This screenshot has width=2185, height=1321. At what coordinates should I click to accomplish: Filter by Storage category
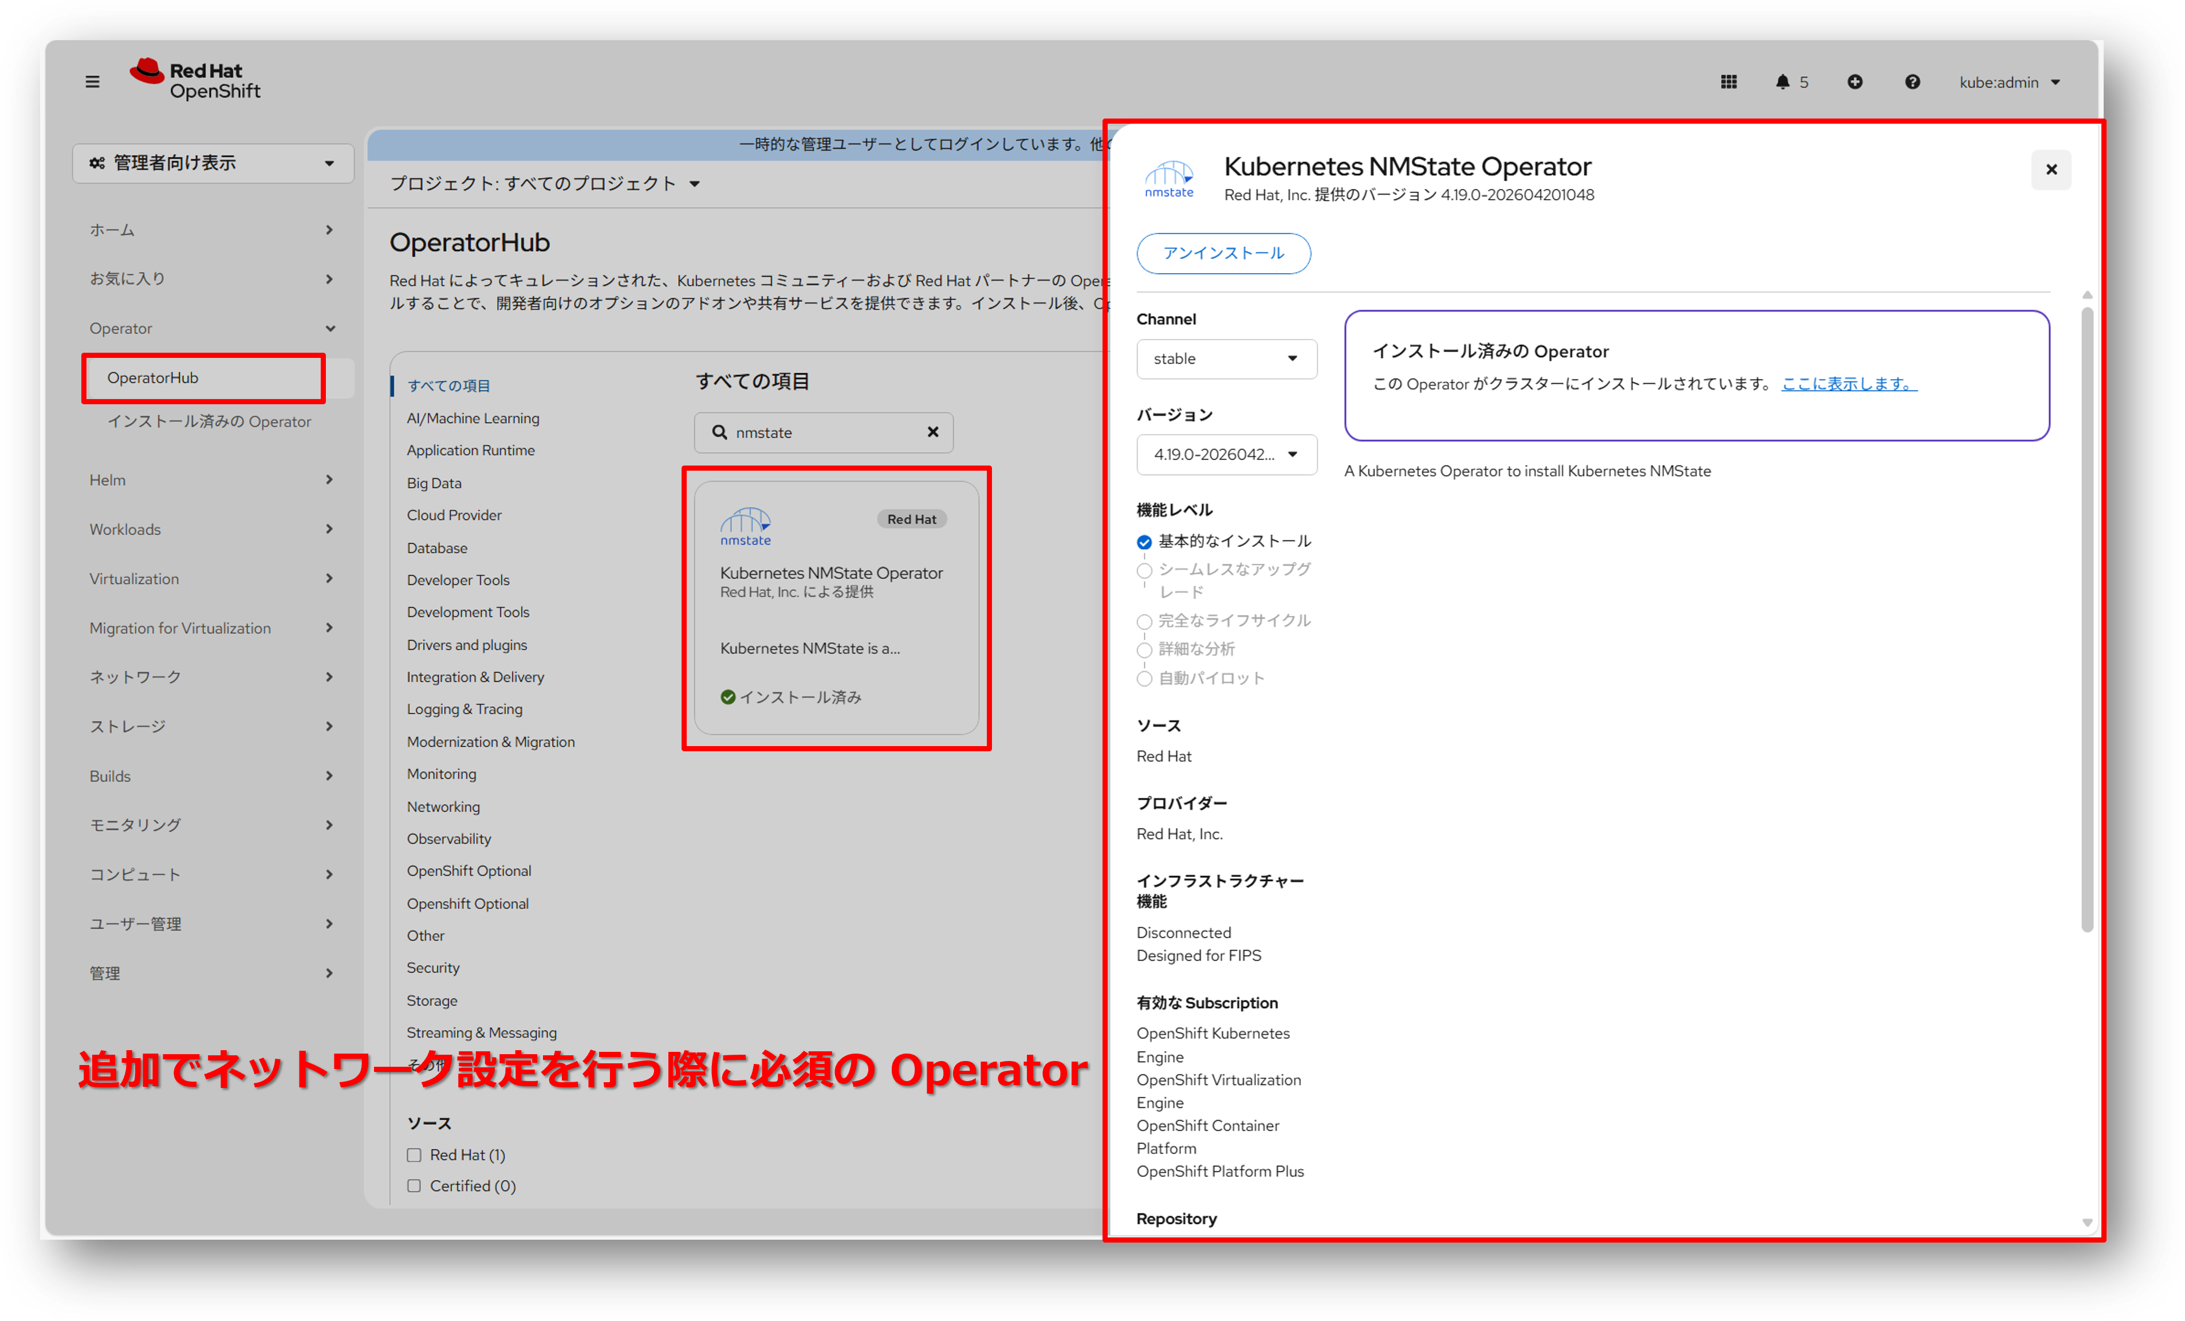pos(432,1000)
